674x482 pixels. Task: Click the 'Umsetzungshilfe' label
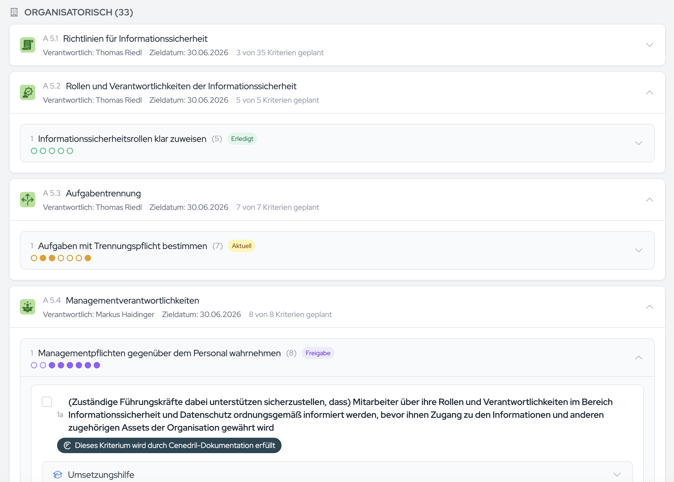coord(101,475)
